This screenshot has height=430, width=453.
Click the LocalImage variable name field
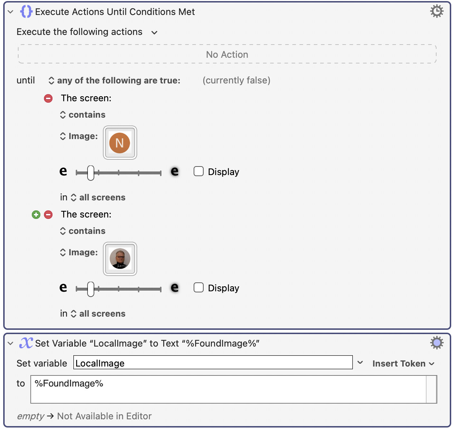pos(213,363)
